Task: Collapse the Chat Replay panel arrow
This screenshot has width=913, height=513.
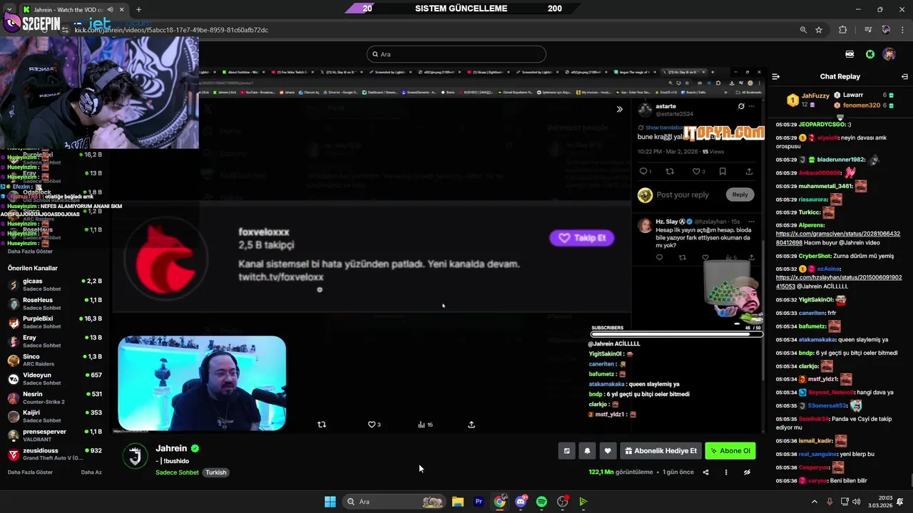Action: 776,76
